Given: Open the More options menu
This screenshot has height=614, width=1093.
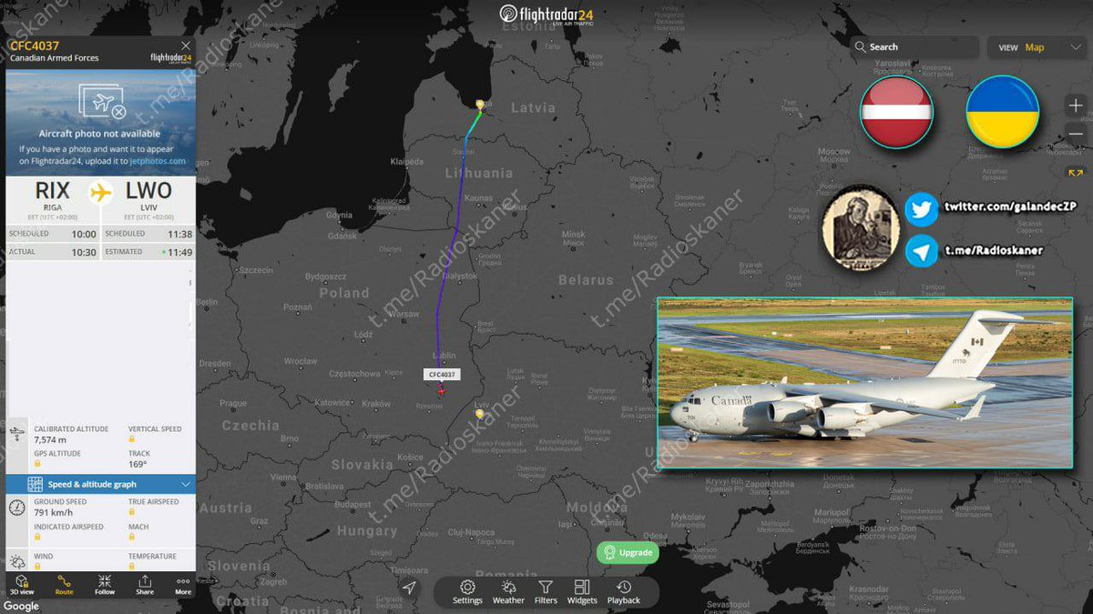Looking at the screenshot, I should pyautogui.click(x=183, y=584).
